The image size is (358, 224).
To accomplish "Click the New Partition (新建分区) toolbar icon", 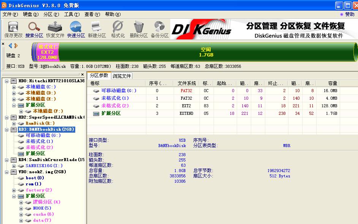I will click(x=97, y=27).
